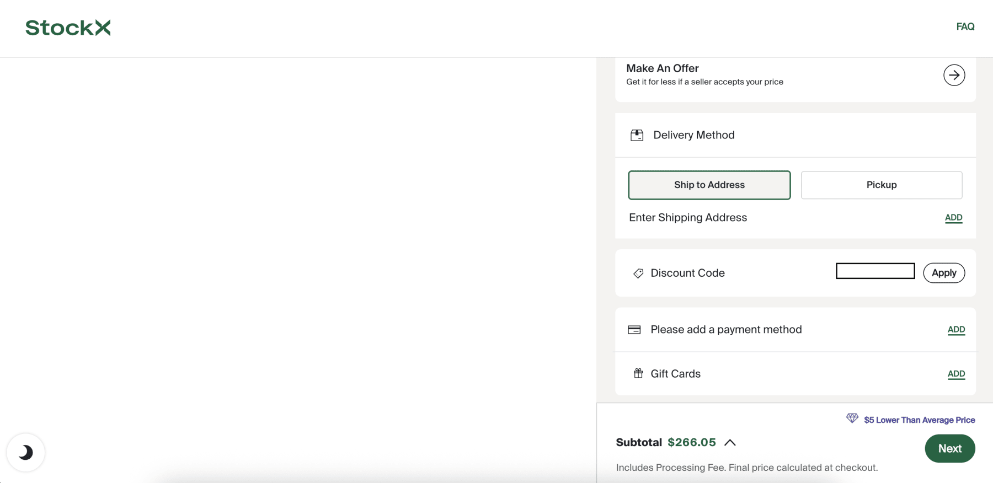Image resolution: width=993 pixels, height=483 pixels.
Task: Click the Make An Offer arrow icon
Action: [x=954, y=75]
